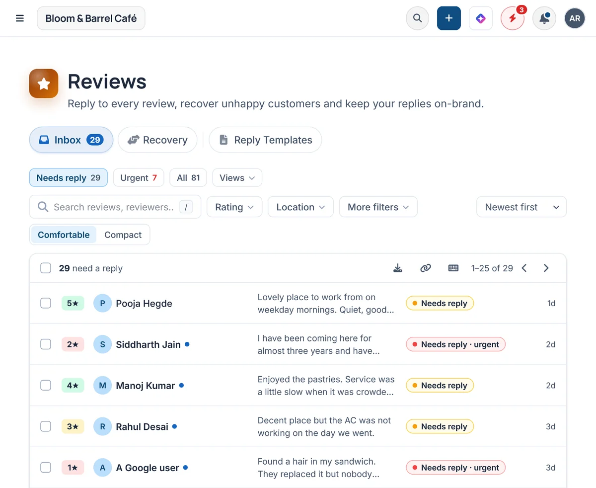Click Pooja Hegde's avatar P
This screenshot has width=596, height=488.
pos(102,304)
